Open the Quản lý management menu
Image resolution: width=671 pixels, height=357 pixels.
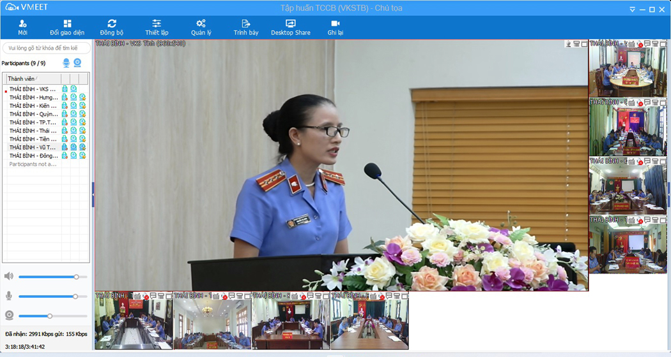pos(201,27)
